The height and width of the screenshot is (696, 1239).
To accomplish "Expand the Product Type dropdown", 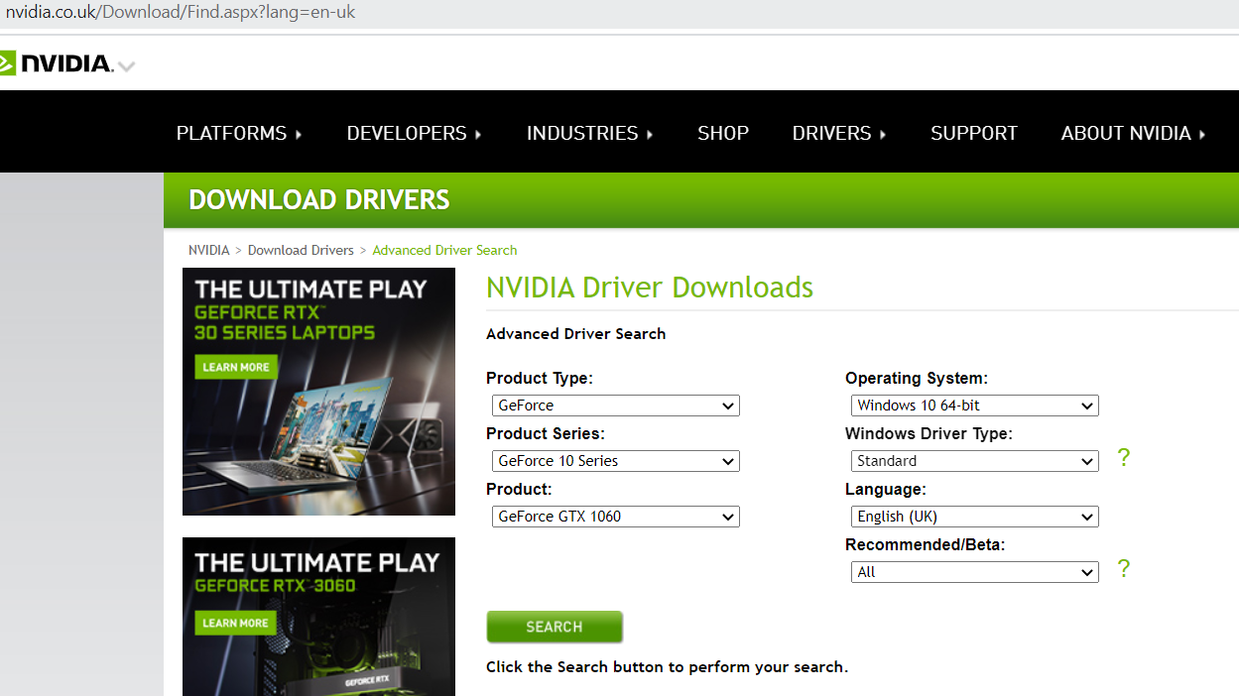I will coord(616,406).
